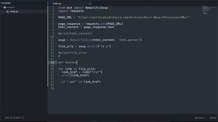Switch to the index.py tab
218x122 pixels.
point(57,4)
